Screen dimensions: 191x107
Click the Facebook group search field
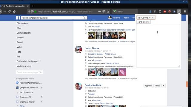51,18
